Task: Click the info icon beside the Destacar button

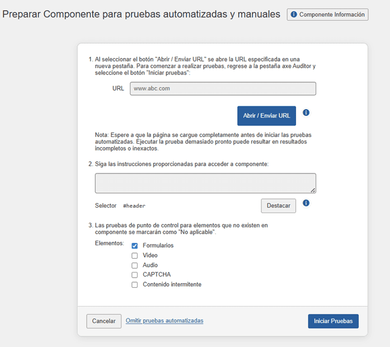Action: [x=306, y=203]
